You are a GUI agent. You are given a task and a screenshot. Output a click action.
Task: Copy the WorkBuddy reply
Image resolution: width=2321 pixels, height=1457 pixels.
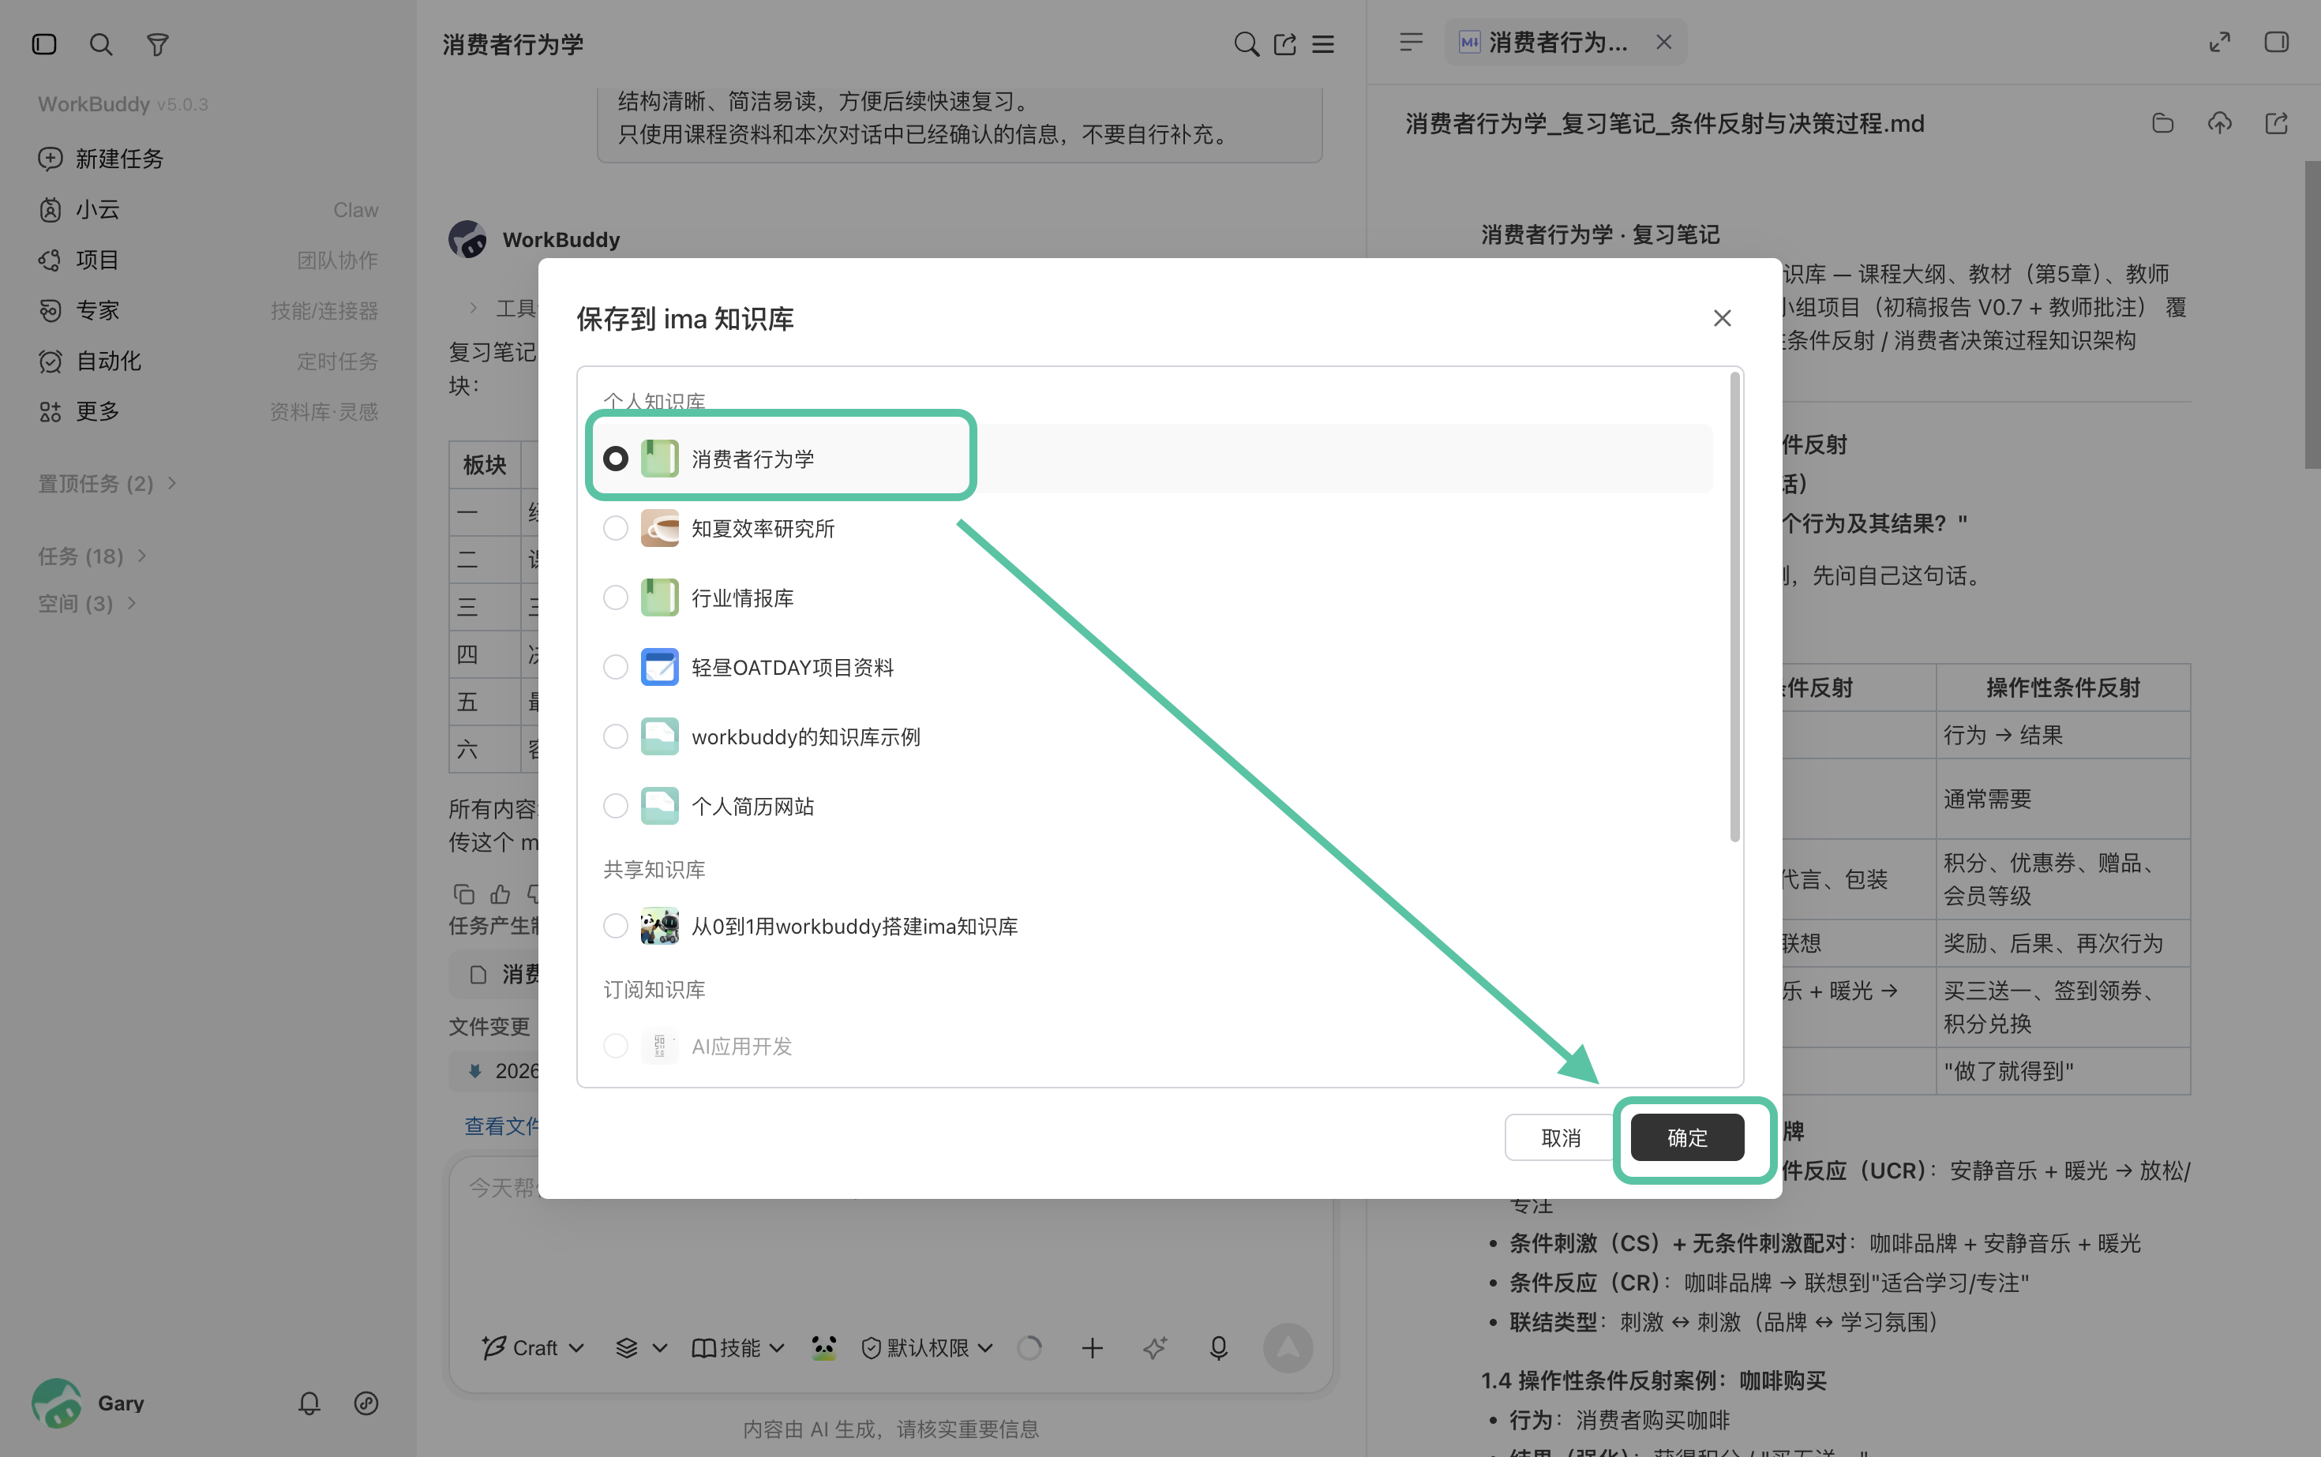463,893
